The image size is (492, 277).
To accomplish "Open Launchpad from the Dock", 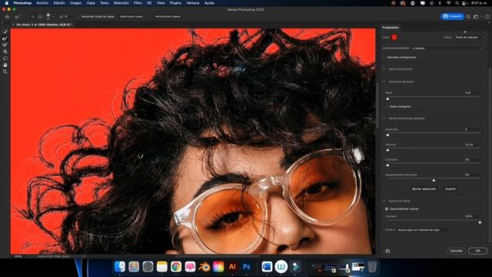I will pyautogui.click(x=134, y=267).
